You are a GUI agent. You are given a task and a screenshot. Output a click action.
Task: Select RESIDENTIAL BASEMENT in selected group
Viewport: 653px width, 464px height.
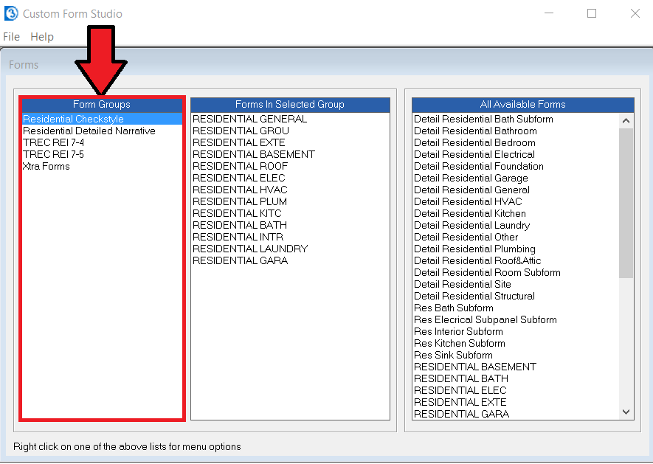(x=290, y=154)
